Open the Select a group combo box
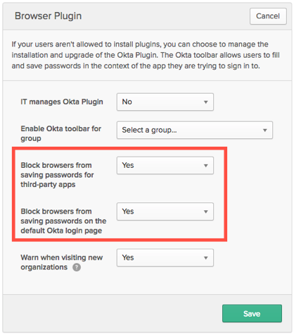This screenshot has height=335, width=294. [x=195, y=130]
